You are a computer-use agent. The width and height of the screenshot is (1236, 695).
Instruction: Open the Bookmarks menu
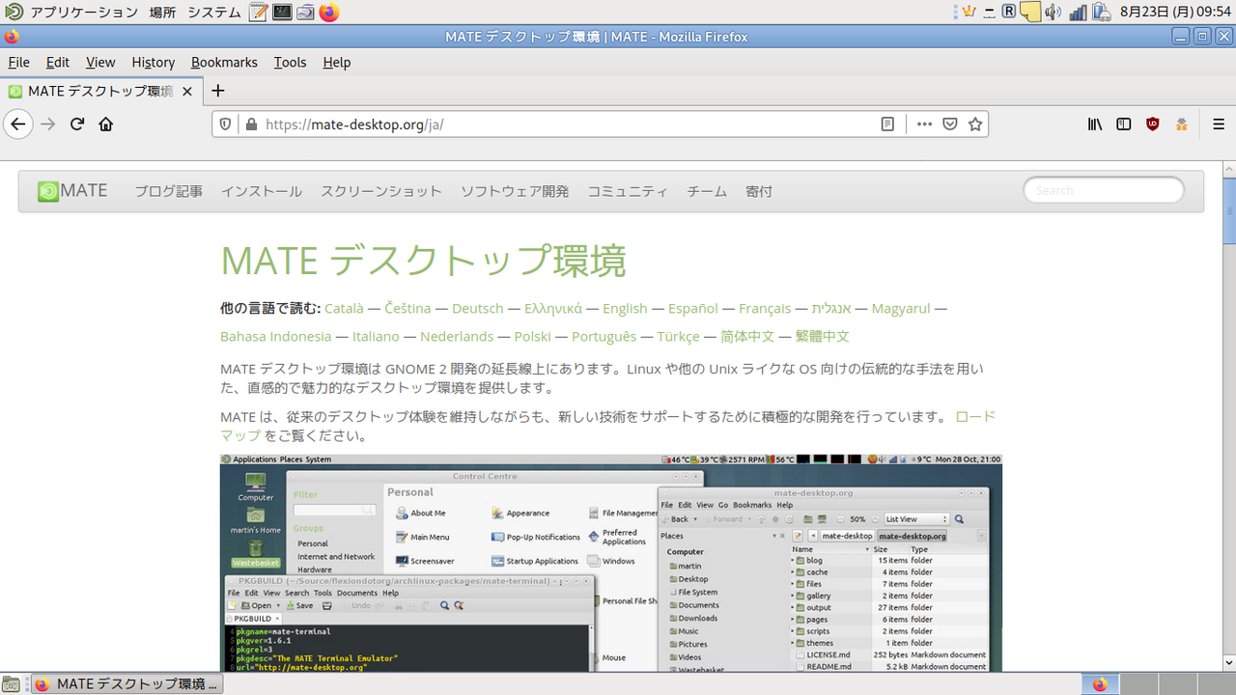[224, 62]
